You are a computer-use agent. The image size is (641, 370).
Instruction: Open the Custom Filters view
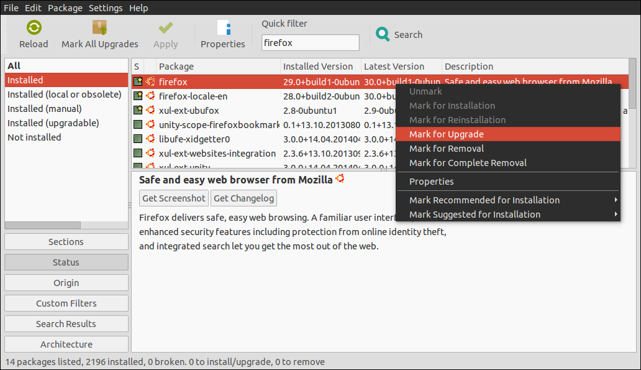(x=66, y=303)
